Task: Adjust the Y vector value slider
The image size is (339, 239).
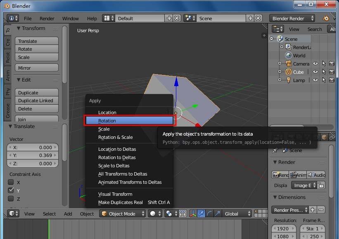Action: coord(32,156)
